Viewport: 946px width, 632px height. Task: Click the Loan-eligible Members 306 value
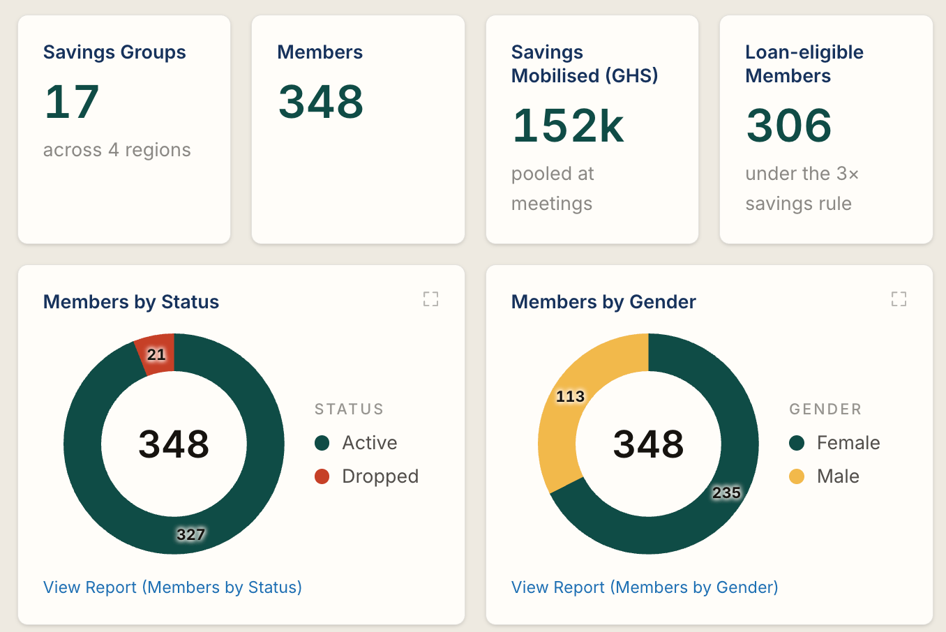(x=789, y=126)
